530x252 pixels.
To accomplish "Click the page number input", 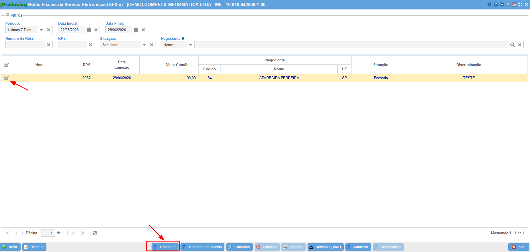I will point(48,233).
